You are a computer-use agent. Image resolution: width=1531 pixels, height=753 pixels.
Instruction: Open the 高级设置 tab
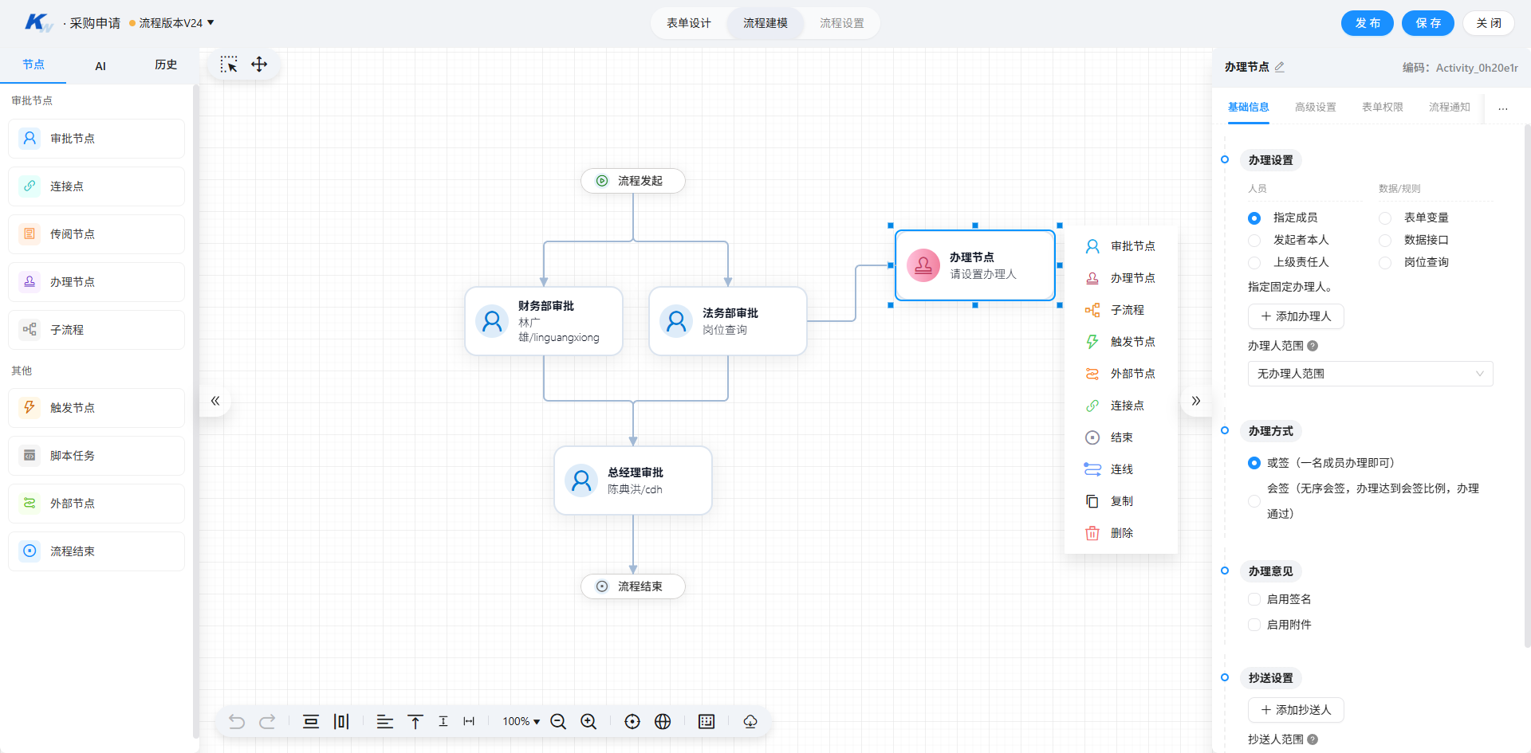[x=1316, y=107]
